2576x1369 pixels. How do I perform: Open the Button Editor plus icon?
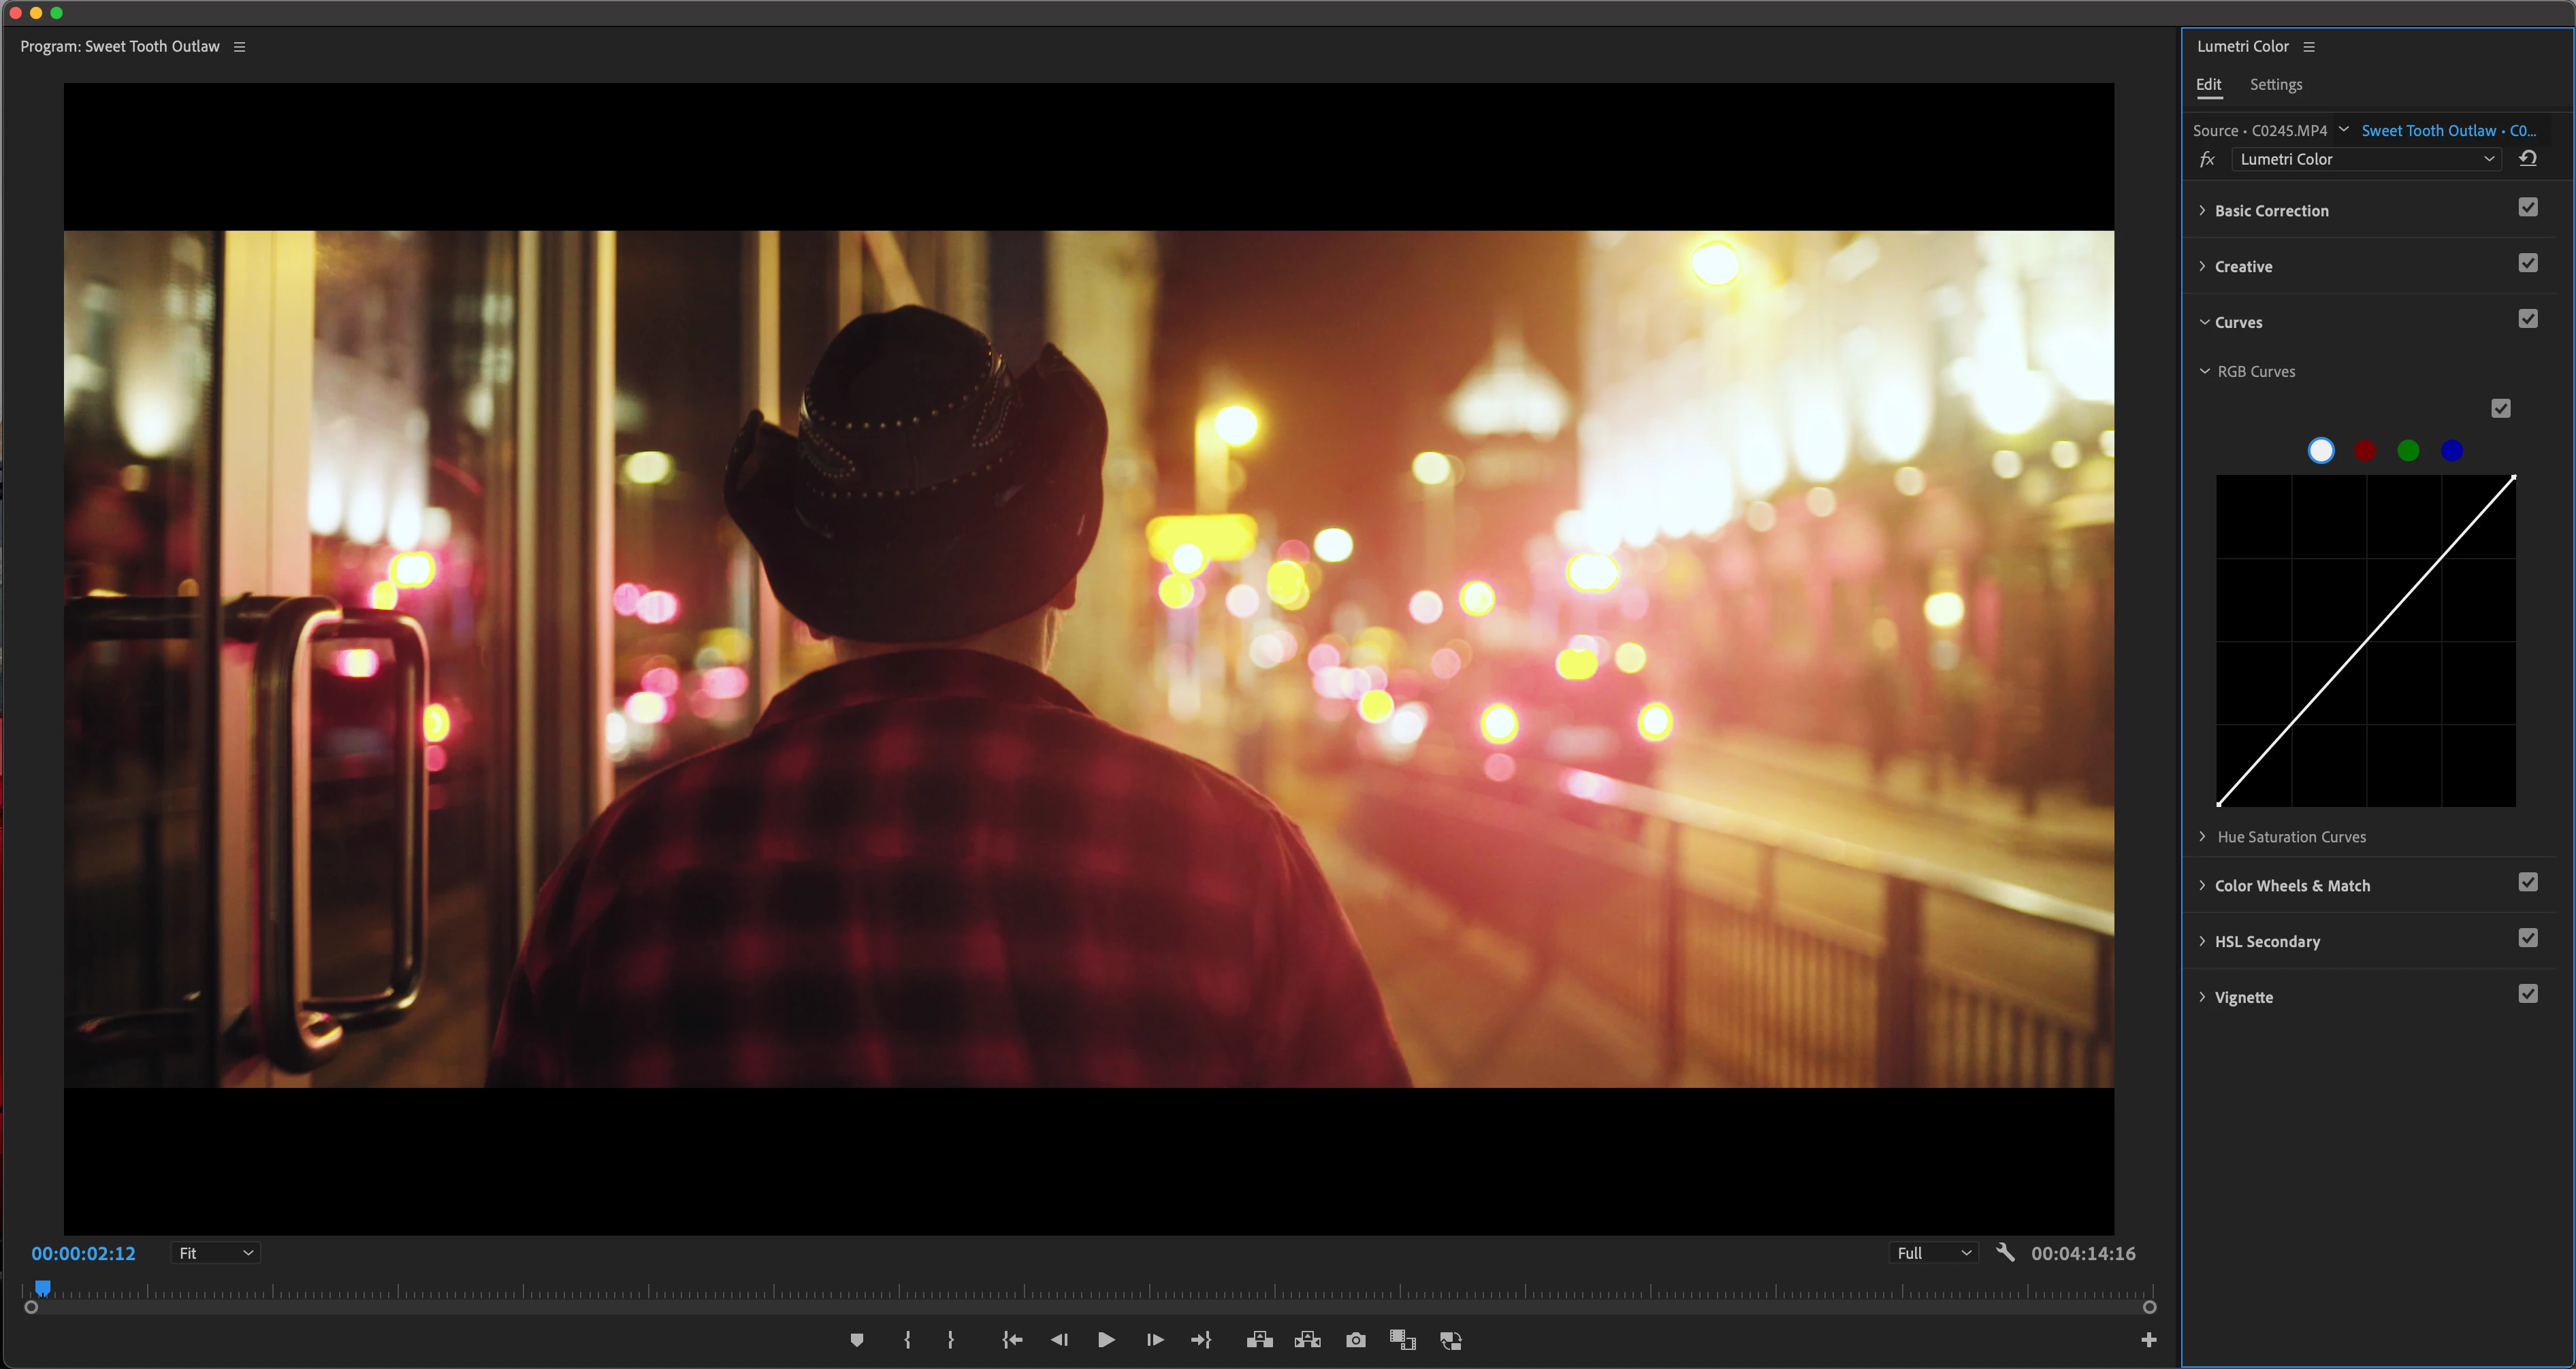pyautogui.click(x=2148, y=1340)
